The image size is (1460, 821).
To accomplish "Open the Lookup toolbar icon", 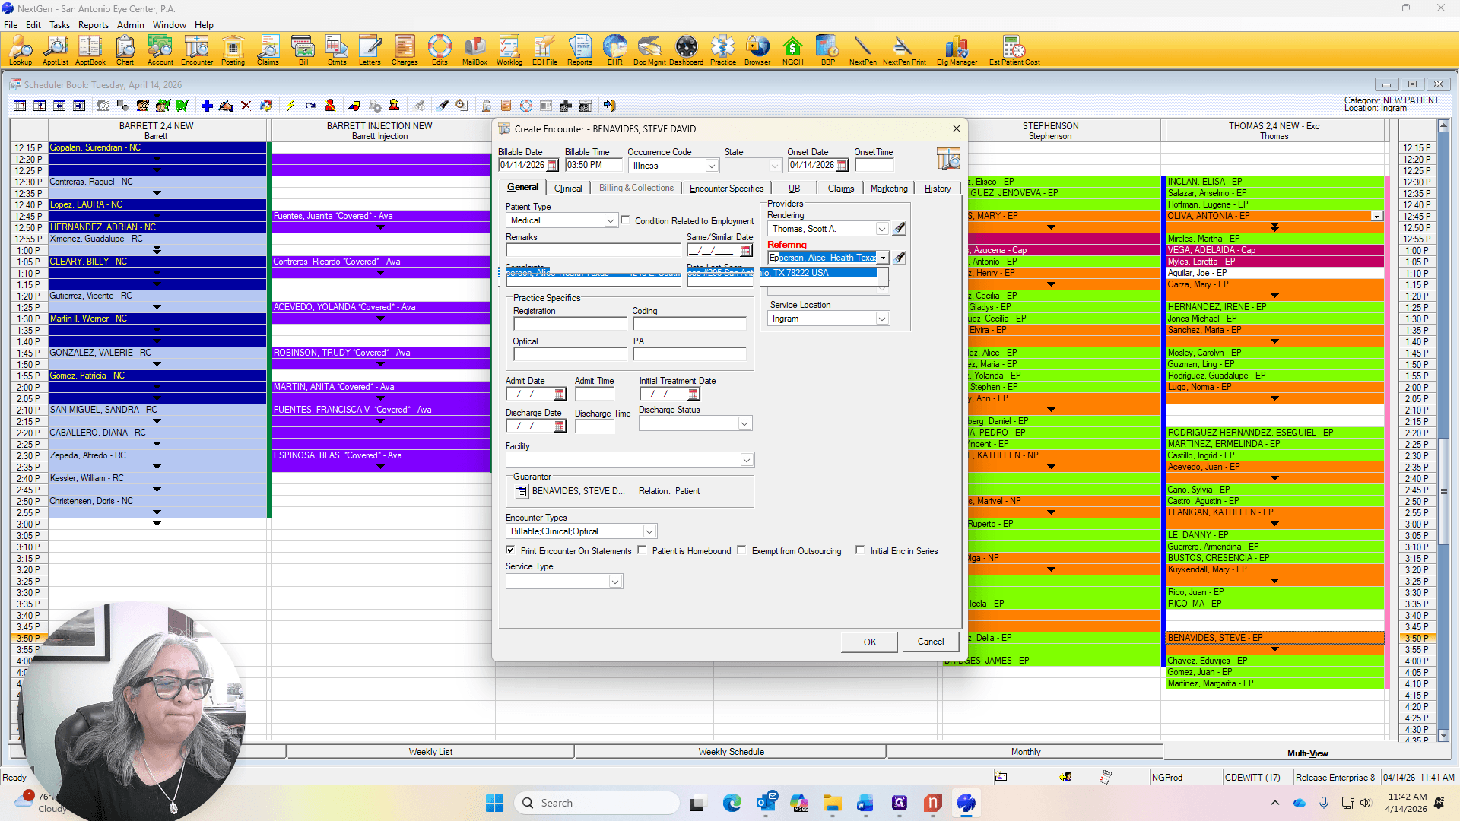I will (x=21, y=50).
